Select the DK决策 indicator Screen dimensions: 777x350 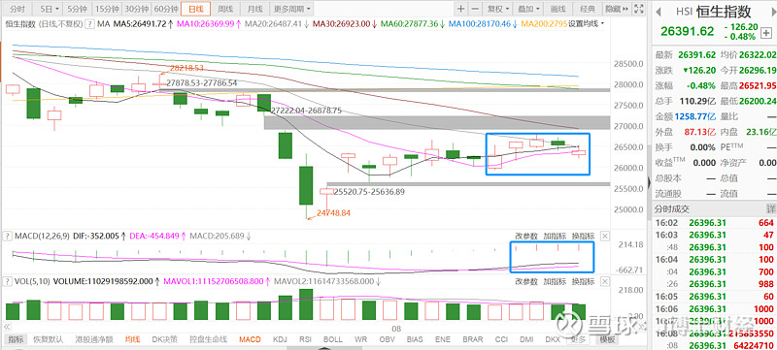pyautogui.click(x=164, y=339)
